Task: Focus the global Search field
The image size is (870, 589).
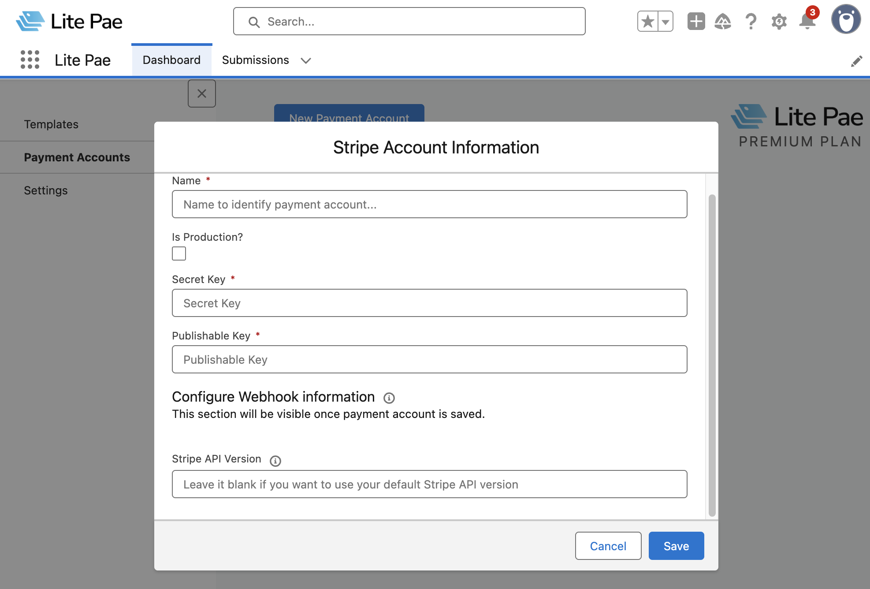Action: coord(409,21)
